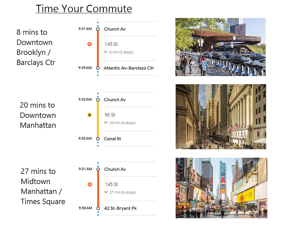Click the 9:39 AM arrival time

(x=85, y=68)
